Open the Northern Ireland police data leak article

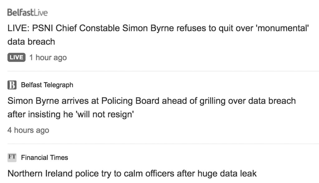pyautogui.click(x=132, y=173)
